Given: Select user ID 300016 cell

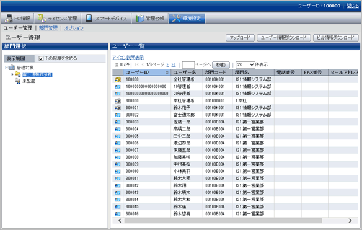Looking at the screenshot, I should click(132, 214).
